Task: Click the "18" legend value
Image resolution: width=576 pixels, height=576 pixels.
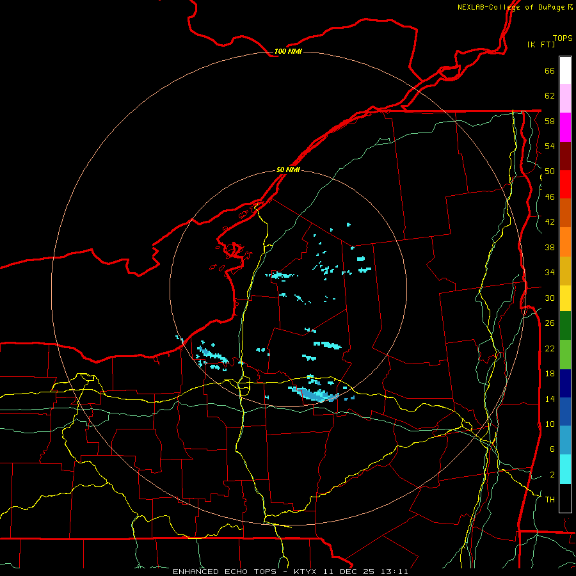Action: tap(550, 374)
